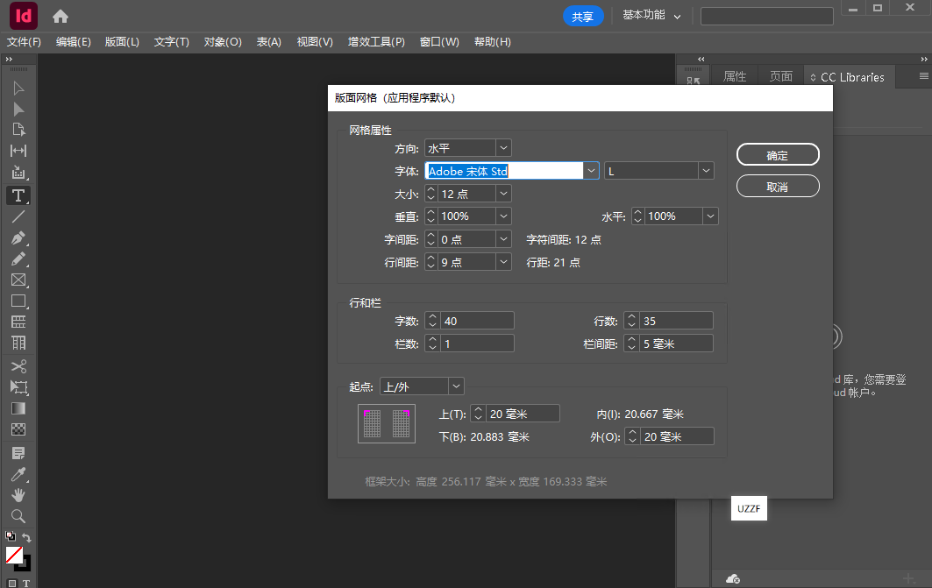
Task: Click the fill color swatch
Action: click(x=14, y=556)
